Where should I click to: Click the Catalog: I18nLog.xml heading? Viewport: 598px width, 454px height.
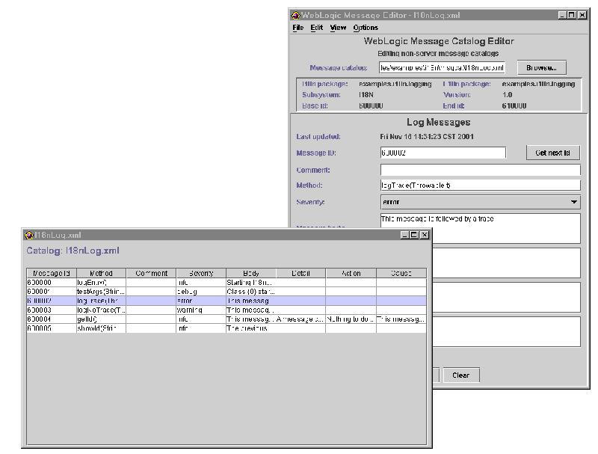point(73,251)
